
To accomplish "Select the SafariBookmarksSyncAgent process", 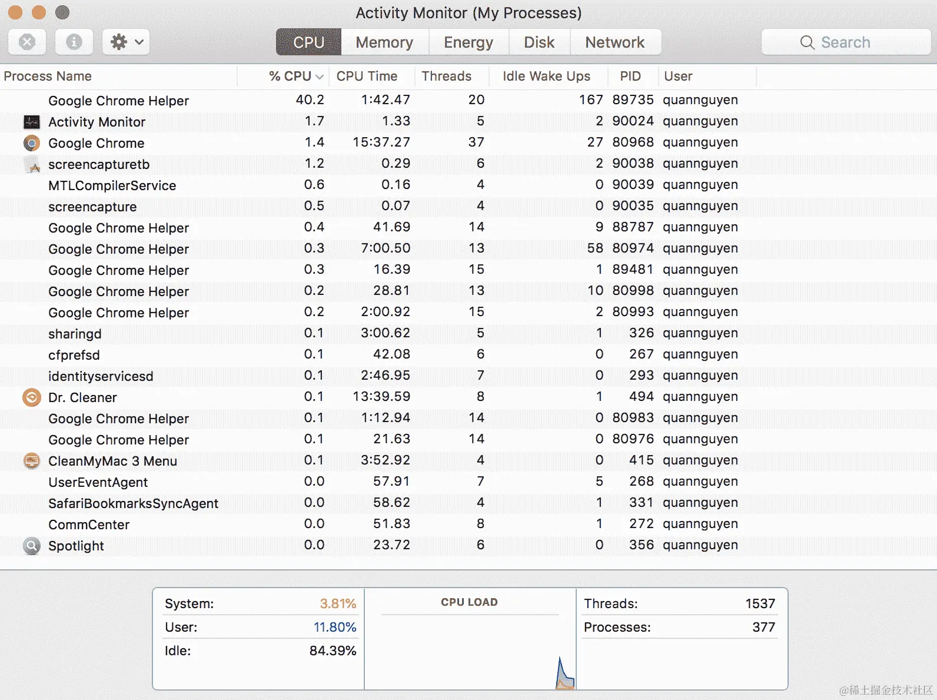I will [468, 503].
